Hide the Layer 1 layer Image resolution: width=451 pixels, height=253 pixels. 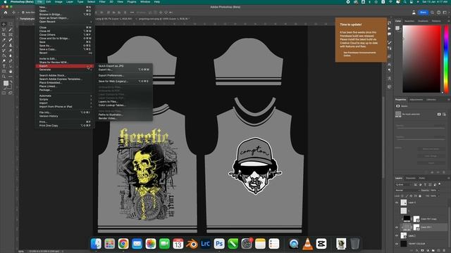point(397,235)
